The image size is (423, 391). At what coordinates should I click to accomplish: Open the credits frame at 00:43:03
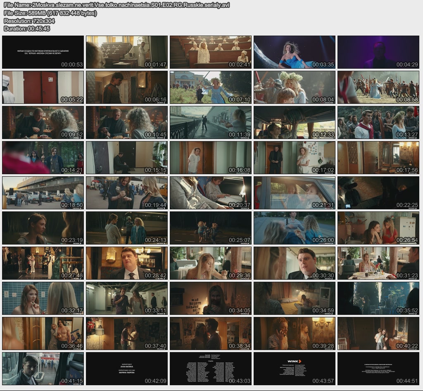pyautogui.click(x=210, y=369)
